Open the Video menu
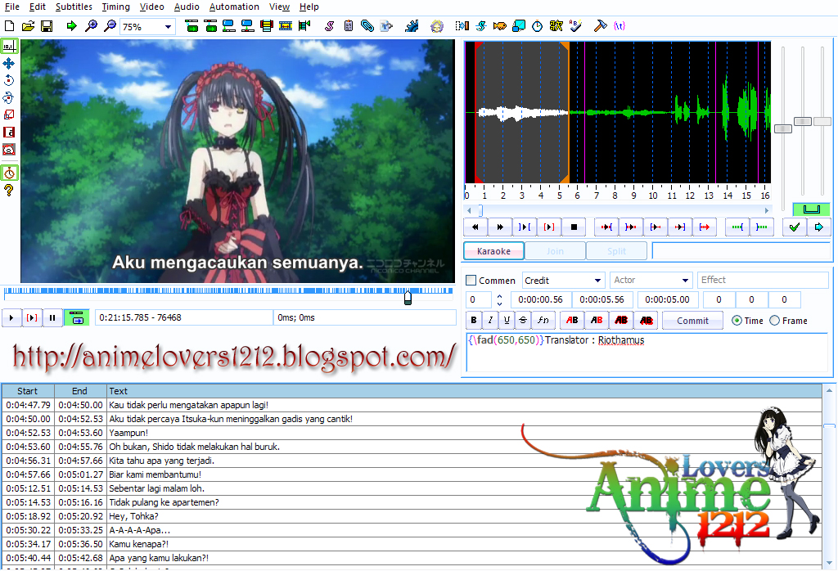Screen dimensions: 838x571 (x=151, y=7)
